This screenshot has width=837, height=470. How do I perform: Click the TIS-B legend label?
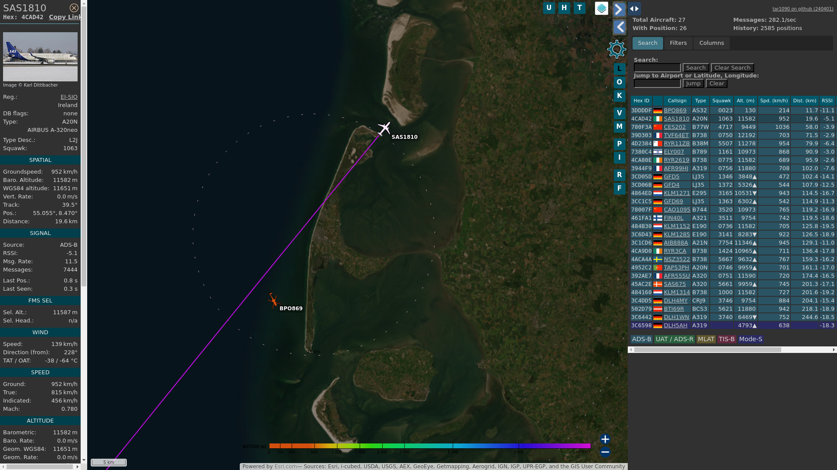pyautogui.click(x=726, y=339)
